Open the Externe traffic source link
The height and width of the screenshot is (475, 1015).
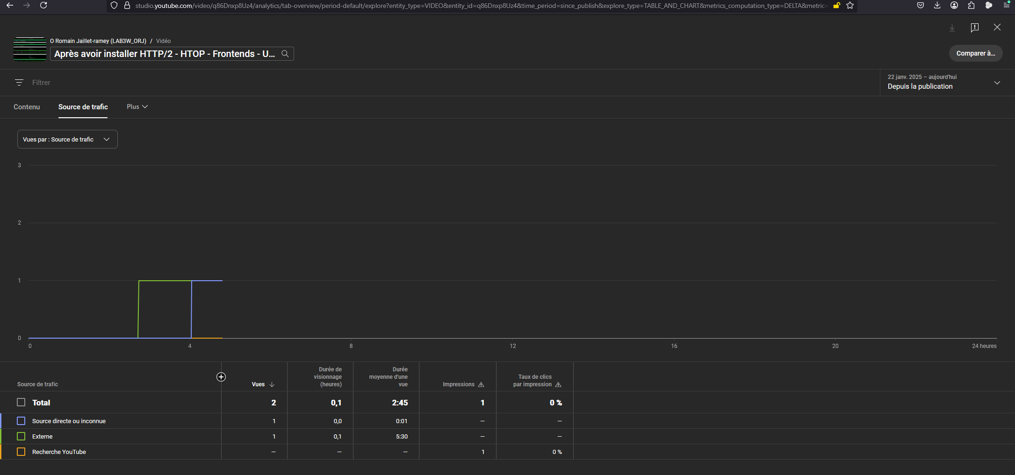(x=43, y=436)
